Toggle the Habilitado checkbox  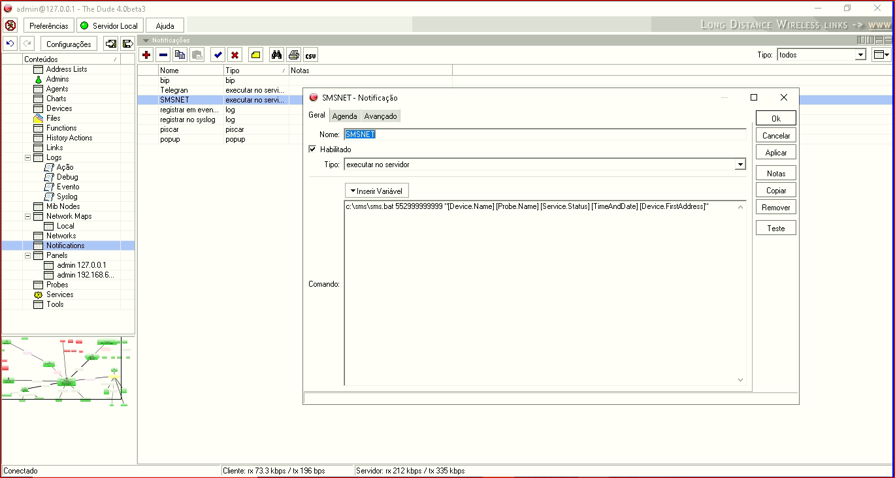[x=312, y=150]
